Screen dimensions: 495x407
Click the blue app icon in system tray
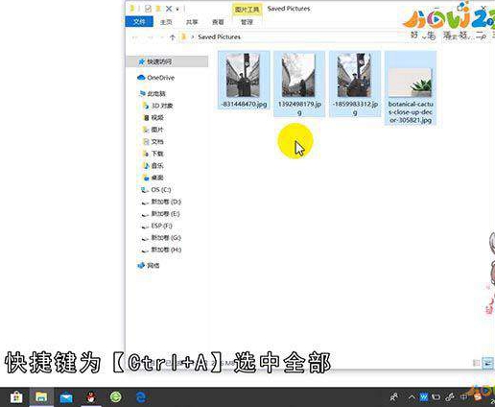point(424,397)
